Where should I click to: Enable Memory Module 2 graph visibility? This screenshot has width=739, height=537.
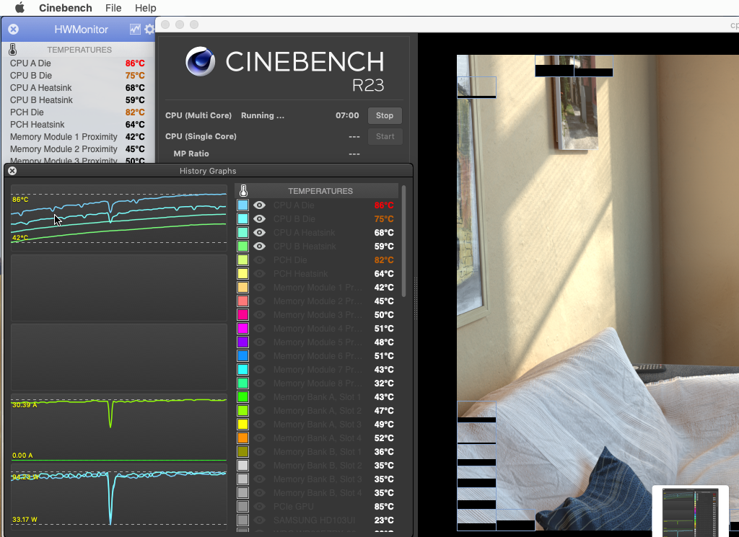(259, 301)
